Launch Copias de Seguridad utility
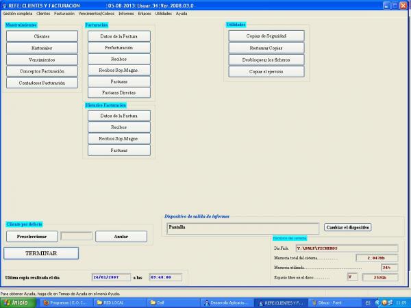Image resolution: width=411 pixels, height=308 pixels. click(x=266, y=36)
